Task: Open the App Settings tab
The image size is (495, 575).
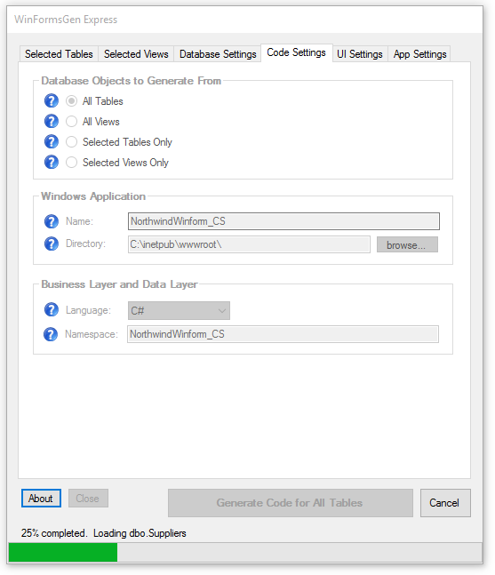Action: (x=419, y=54)
